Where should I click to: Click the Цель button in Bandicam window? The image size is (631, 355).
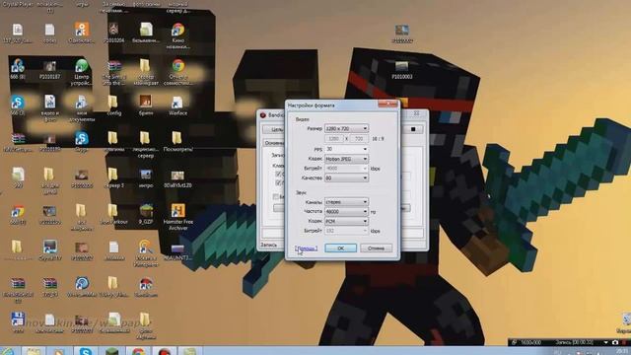point(274,129)
